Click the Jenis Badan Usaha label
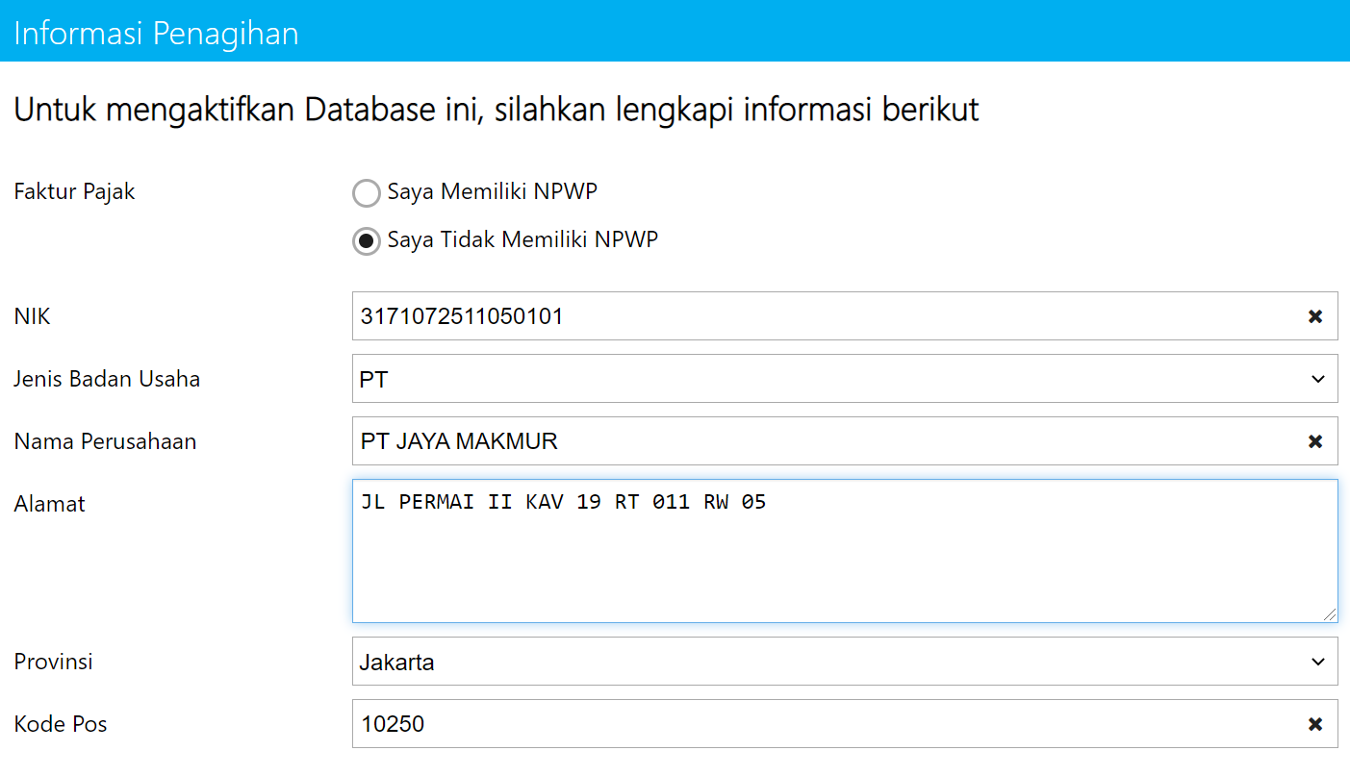Image resolution: width=1350 pixels, height=776 pixels. (x=107, y=379)
